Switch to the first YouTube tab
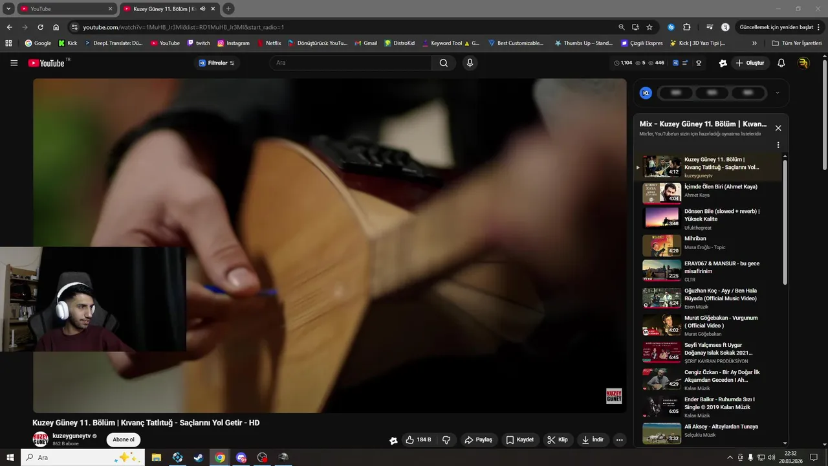This screenshot has height=466, width=828. point(67,9)
